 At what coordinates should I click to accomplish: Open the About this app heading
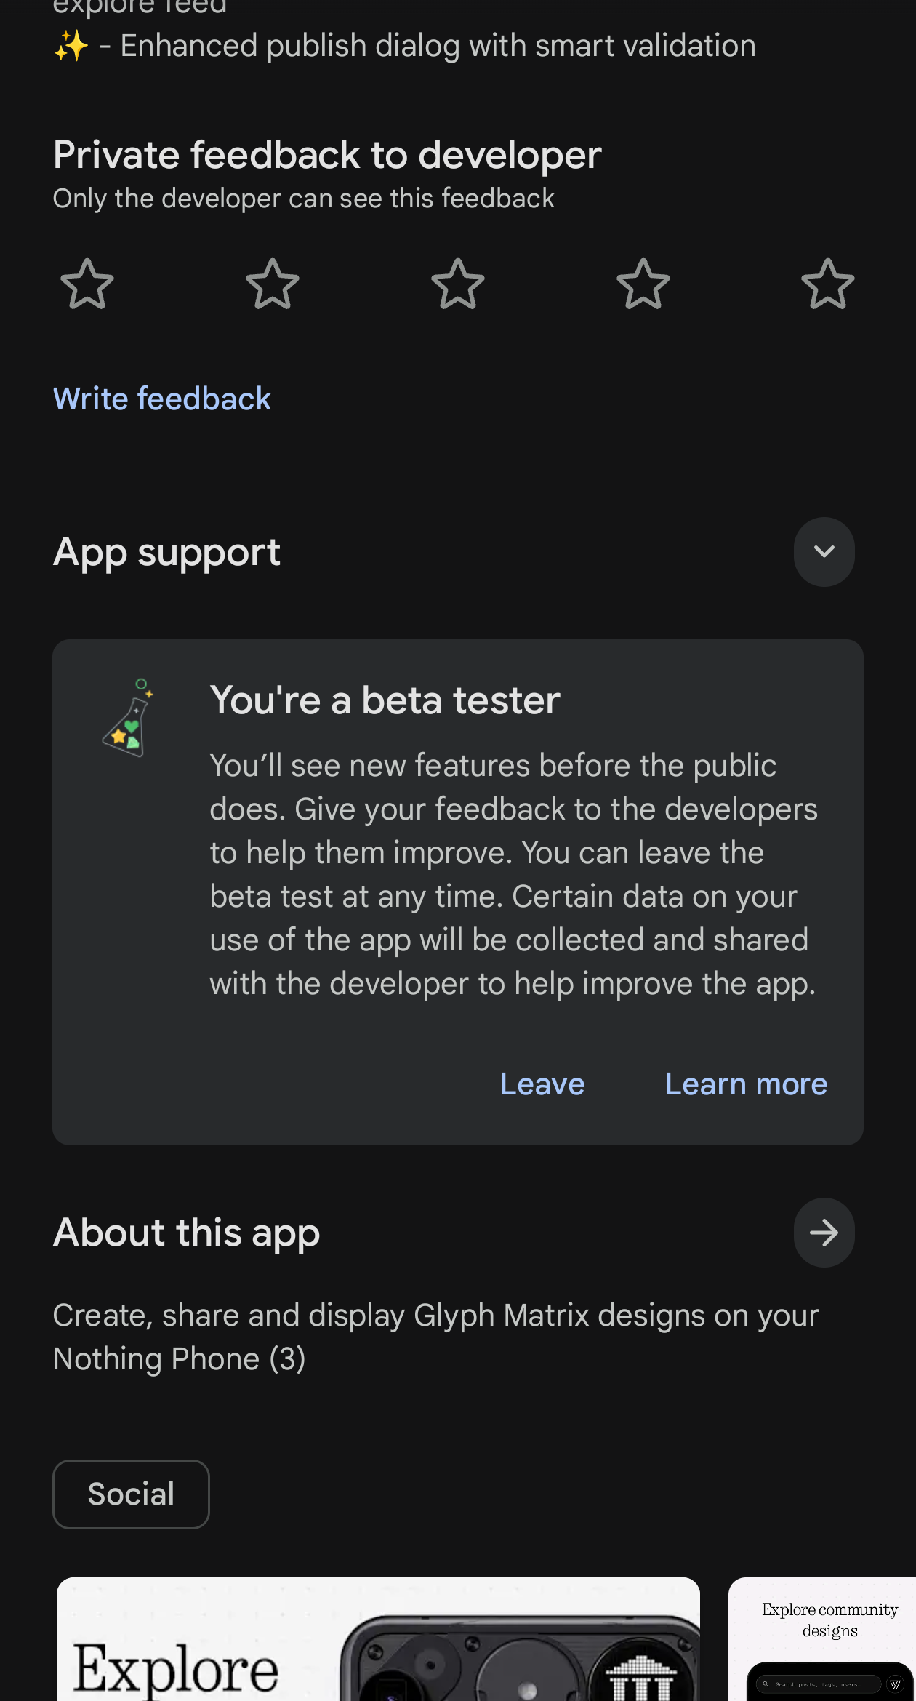(187, 1233)
